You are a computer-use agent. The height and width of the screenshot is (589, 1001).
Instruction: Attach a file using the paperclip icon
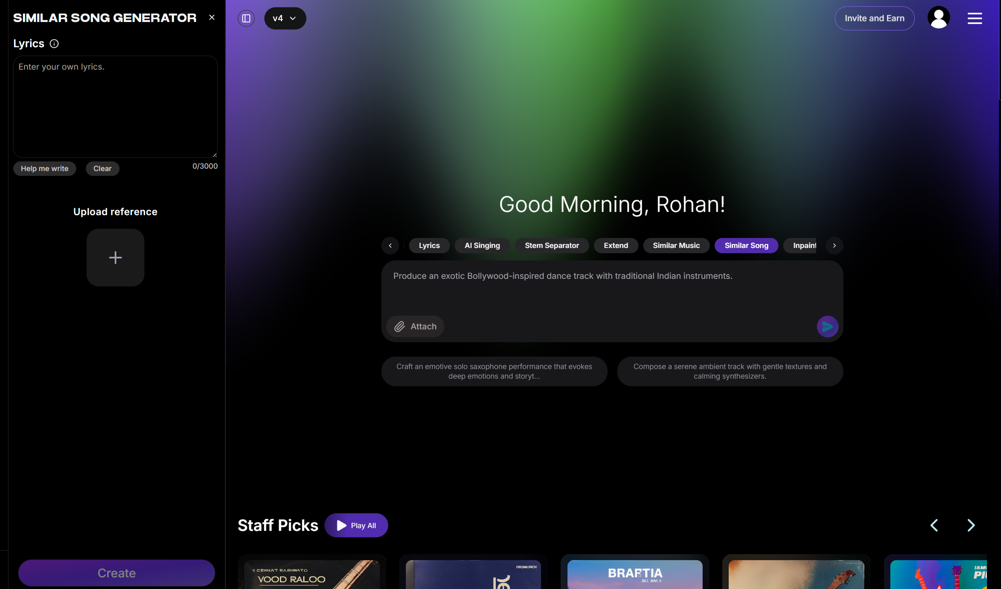tap(399, 326)
